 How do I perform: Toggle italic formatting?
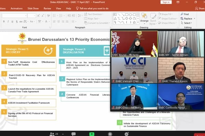[x=8, y=21]
